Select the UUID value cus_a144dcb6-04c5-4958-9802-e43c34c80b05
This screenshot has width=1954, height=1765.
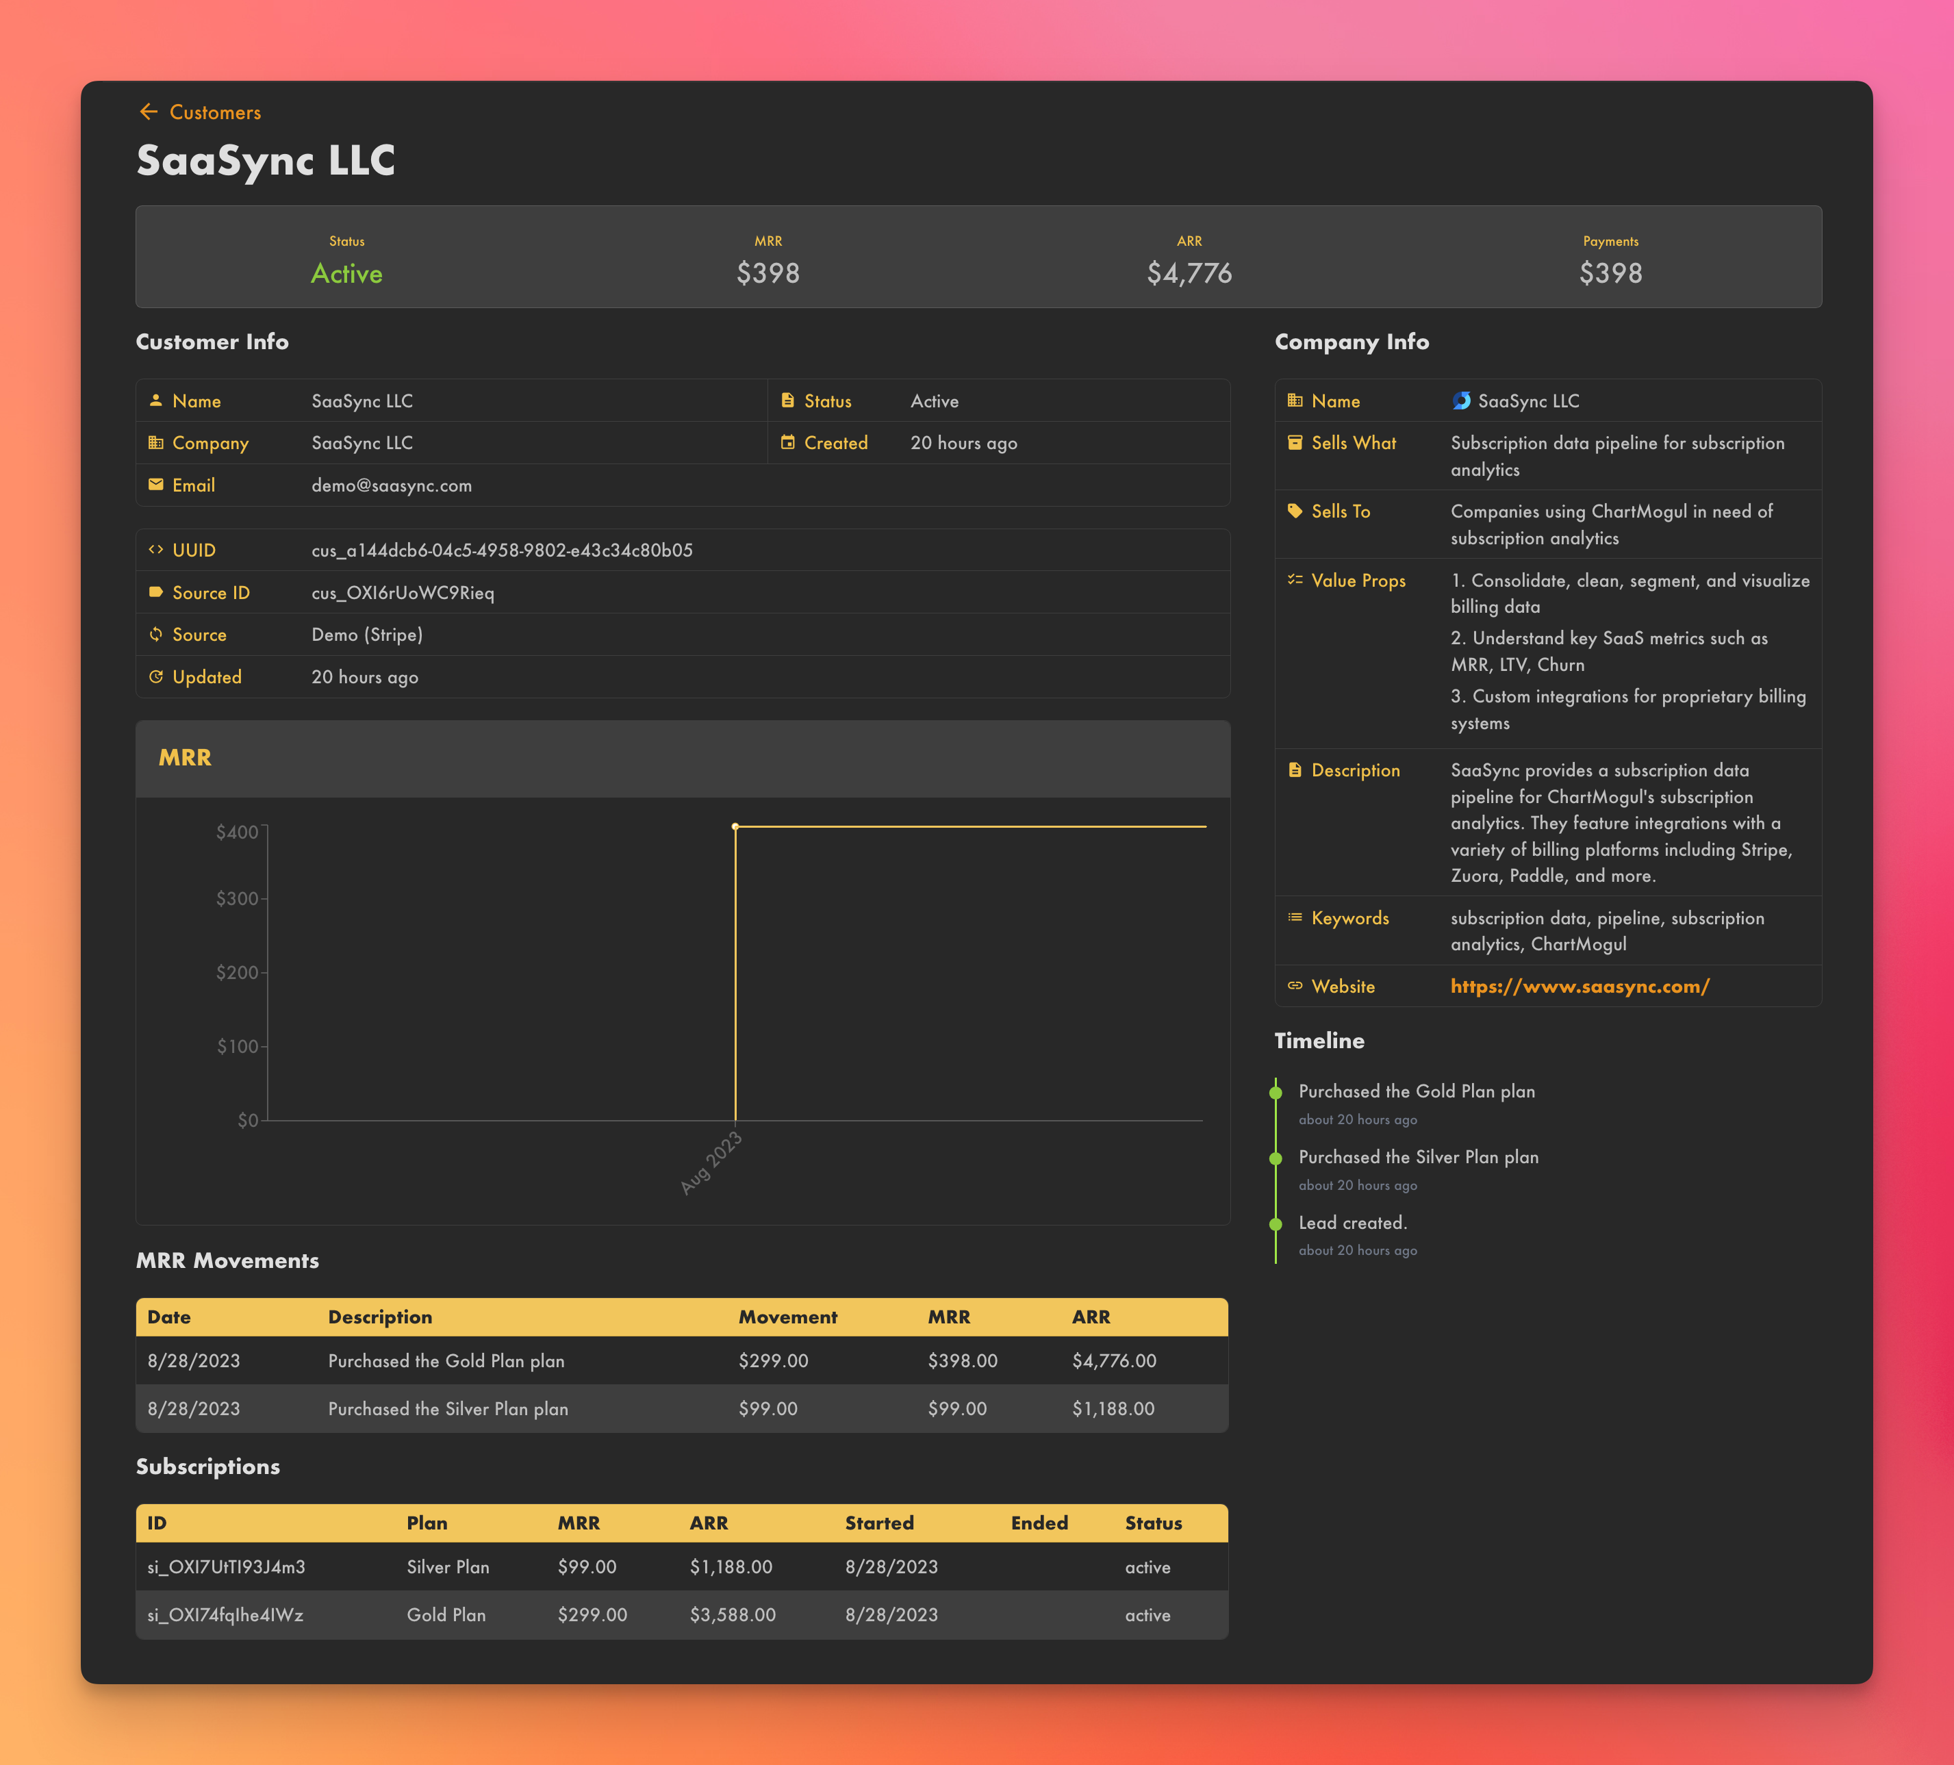pos(502,550)
